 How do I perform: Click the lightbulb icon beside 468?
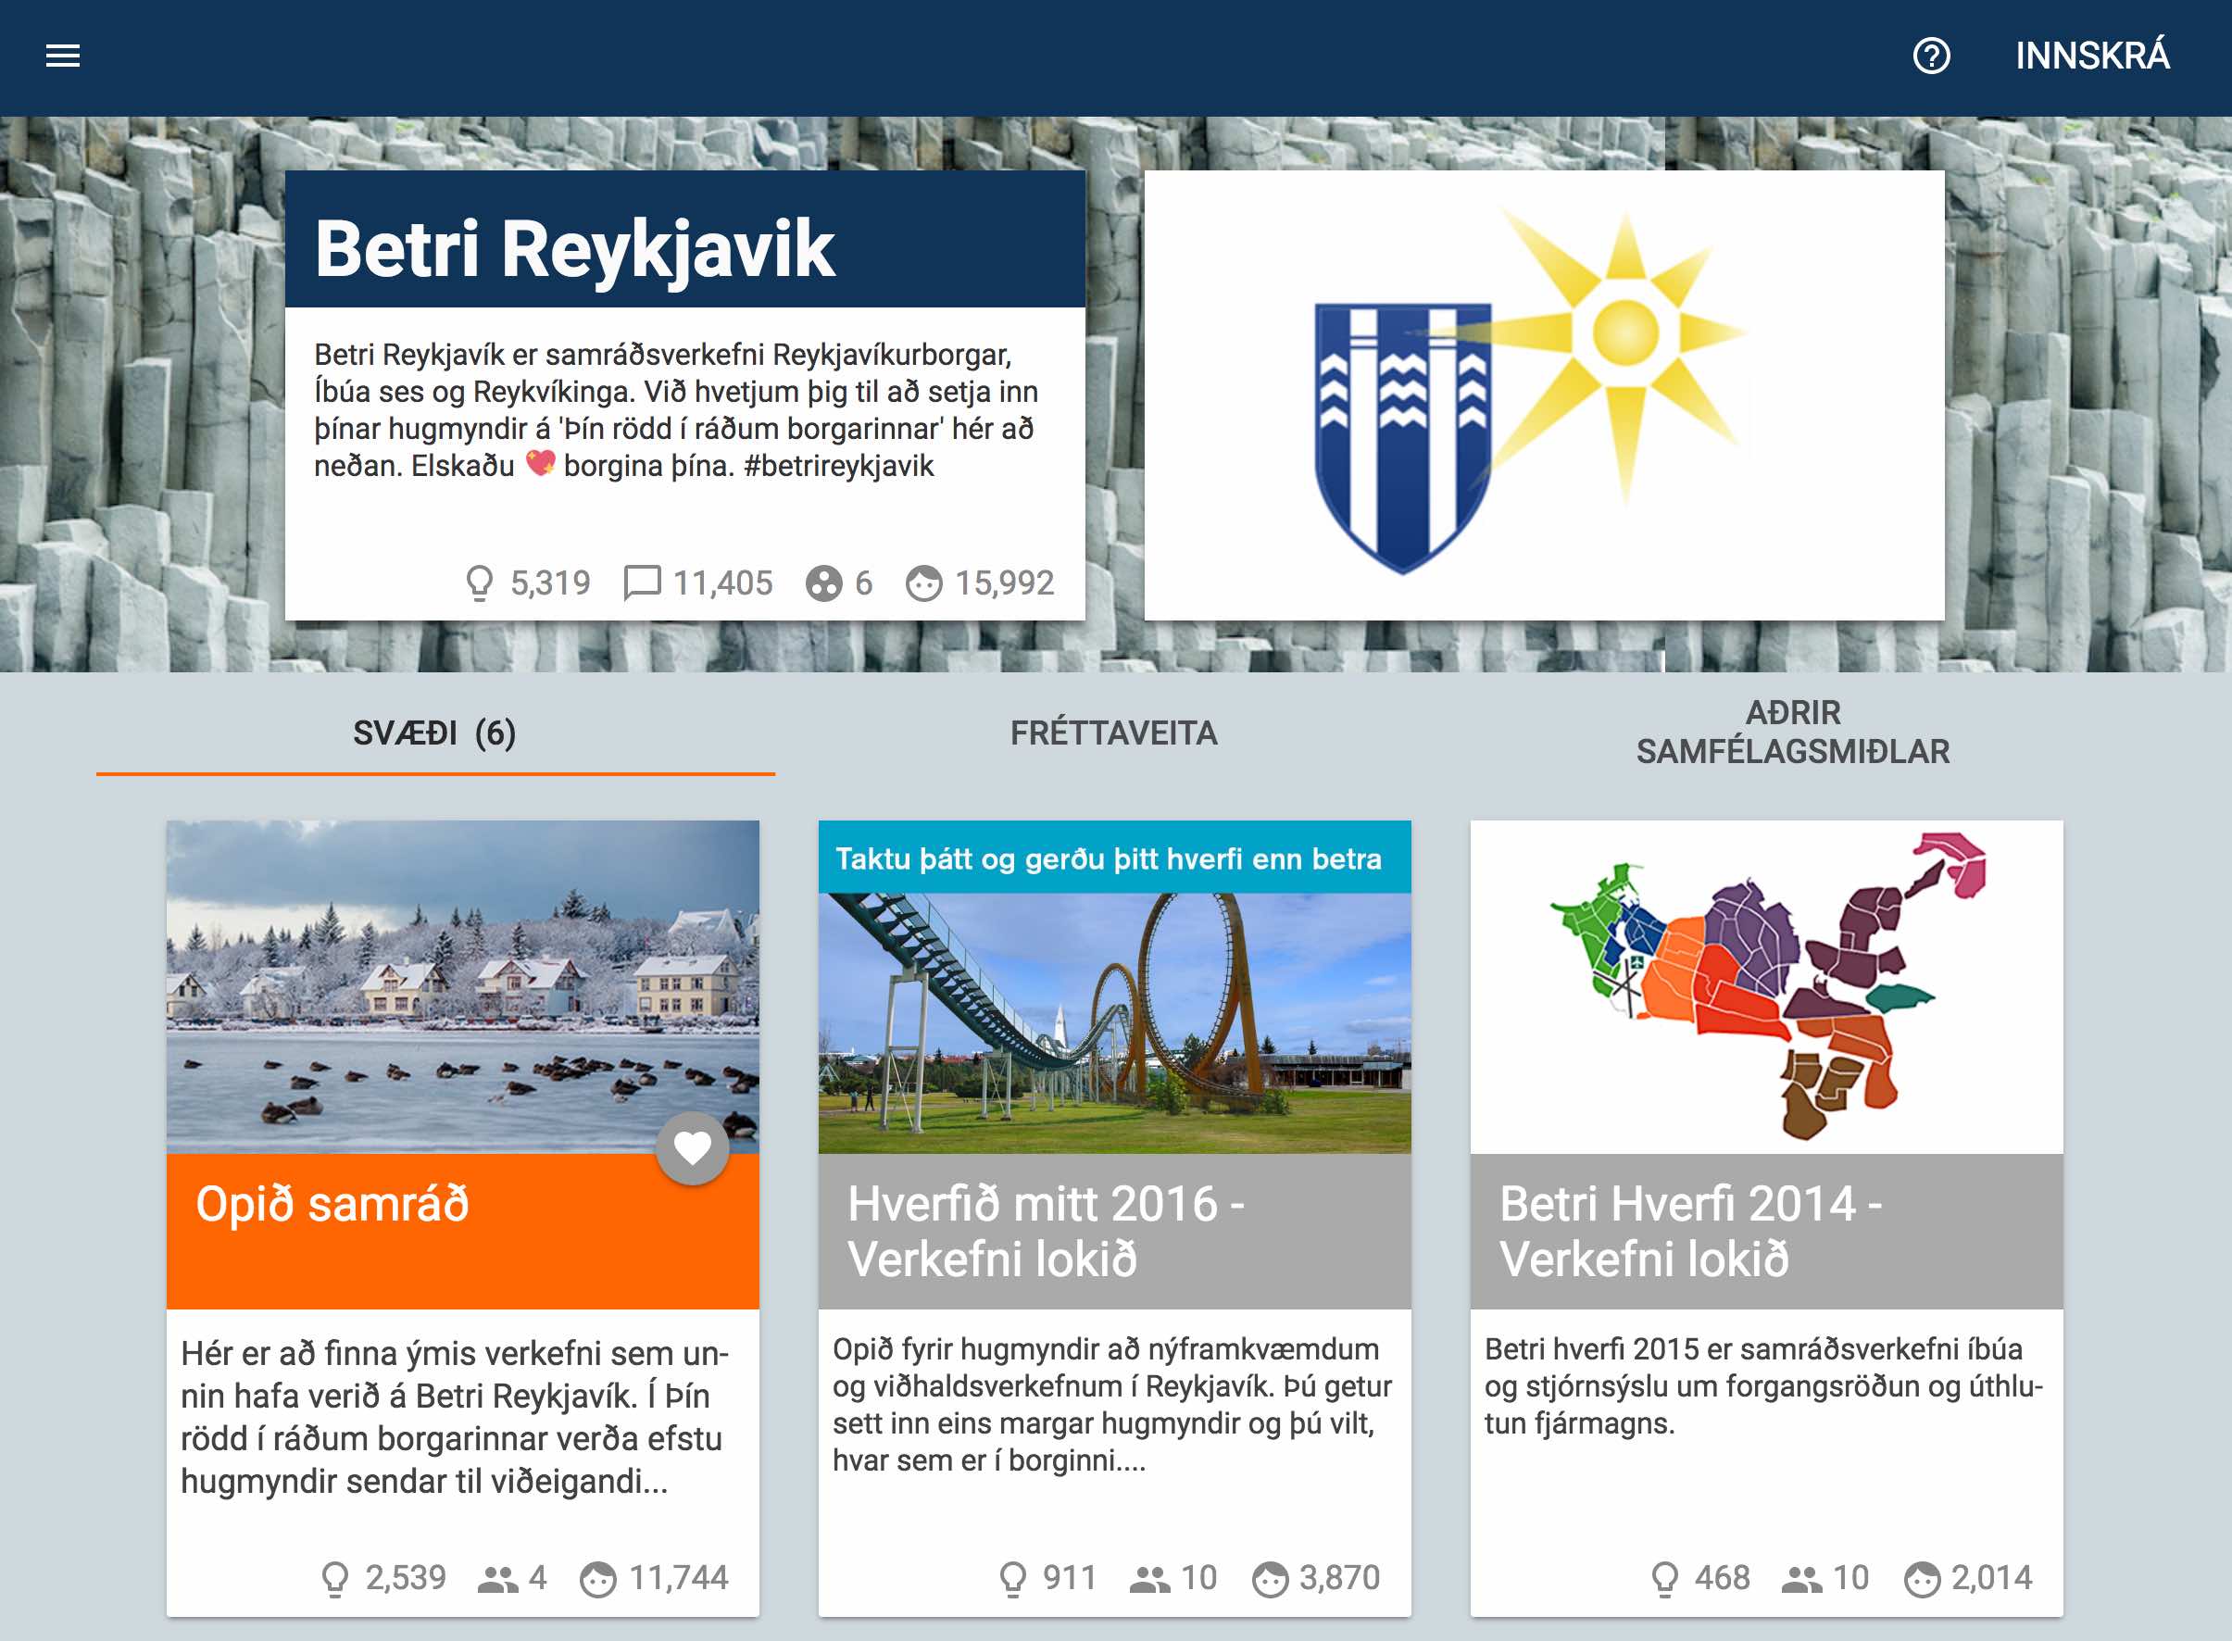click(x=1664, y=1577)
